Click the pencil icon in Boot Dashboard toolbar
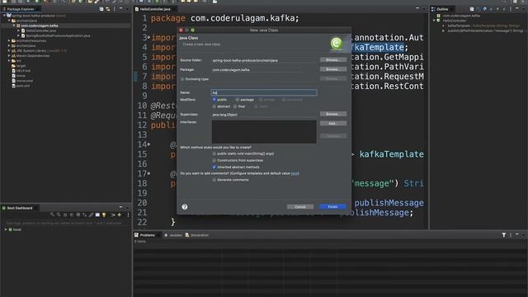Screen dimensions: 528x297 click(91, 214)
